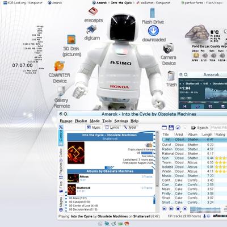Switch to the Music tab
The width and height of the screenshot is (227, 227).
click(x=94, y=128)
